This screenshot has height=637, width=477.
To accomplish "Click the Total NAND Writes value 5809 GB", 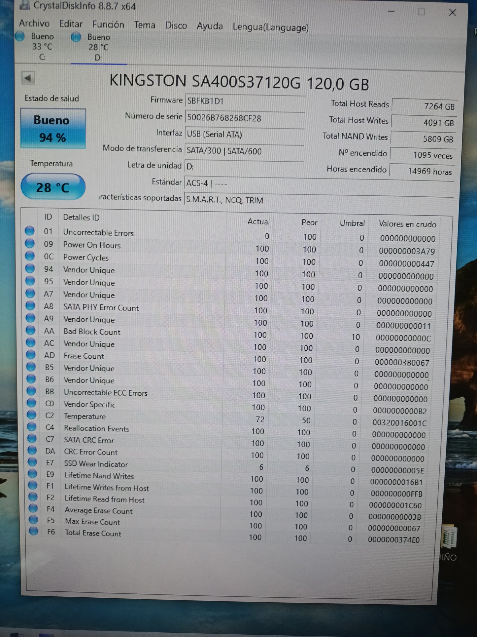I will tap(423, 139).
